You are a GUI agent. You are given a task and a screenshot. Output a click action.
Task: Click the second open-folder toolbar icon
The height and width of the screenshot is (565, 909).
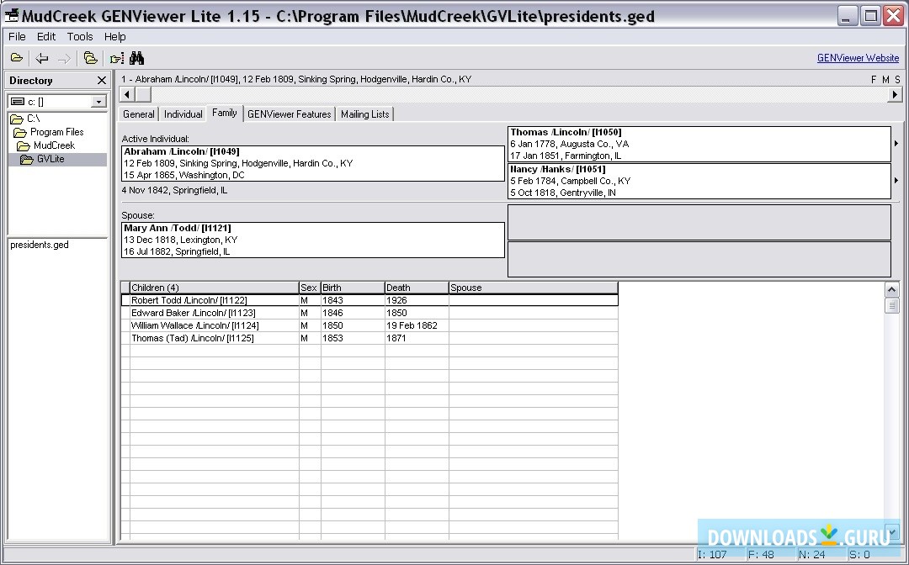91,57
